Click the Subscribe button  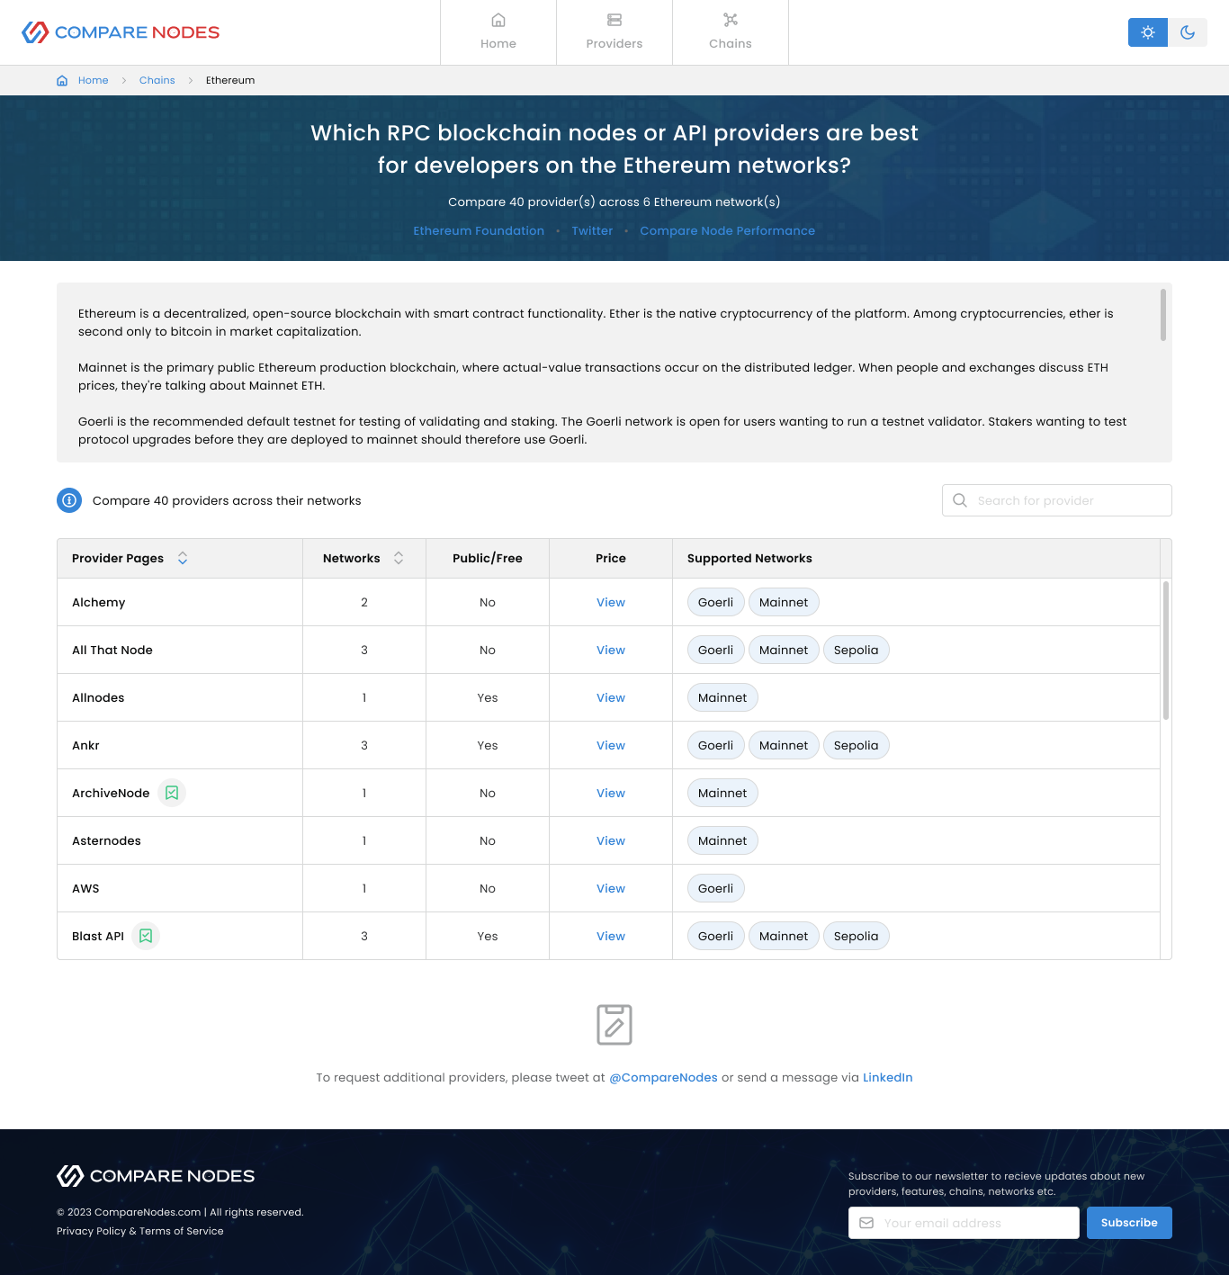point(1129,1223)
